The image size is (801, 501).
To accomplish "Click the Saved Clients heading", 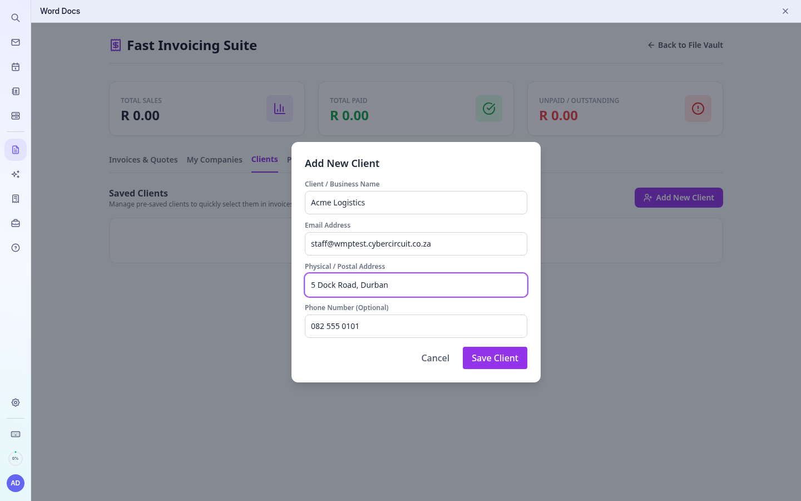I will 139,193.
